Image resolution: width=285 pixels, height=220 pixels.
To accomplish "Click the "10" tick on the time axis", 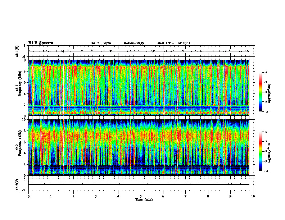I will (x=253, y=196).
